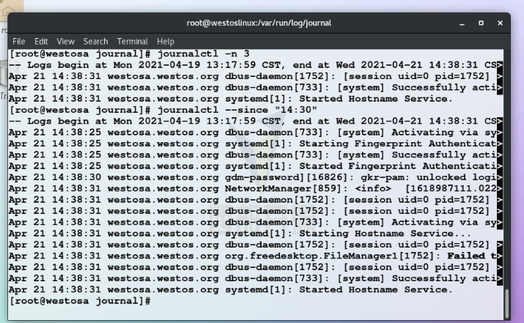Click the window title root@westoslinux:/var/run/log/journal
Viewport: 524px width, 323px height.
[259, 23]
